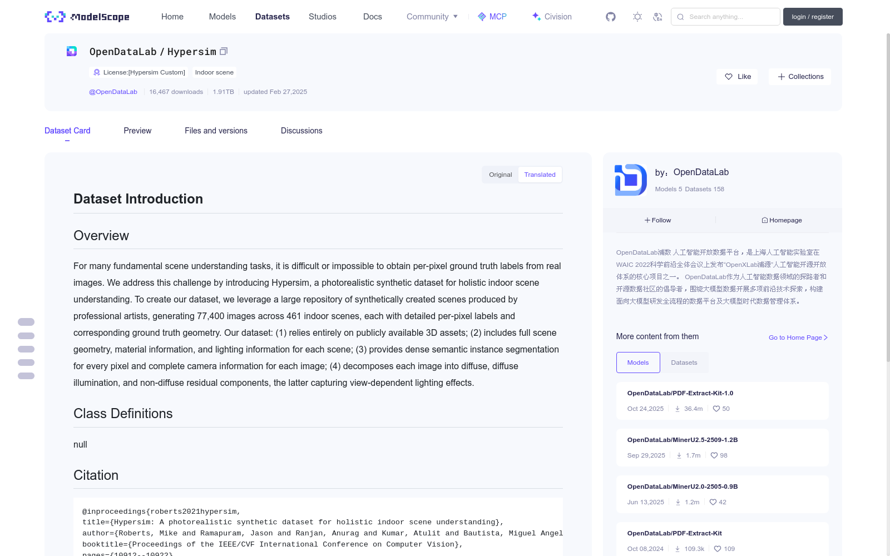The width and height of the screenshot is (890, 556).
Task: Open Datasets in top navigation
Action: tap(273, 17)
